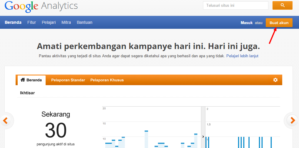Image resolution: width=299 pixels, height=148 pixels.
Task: Click the Ikhtisar heading
Action: pos(27,93)
